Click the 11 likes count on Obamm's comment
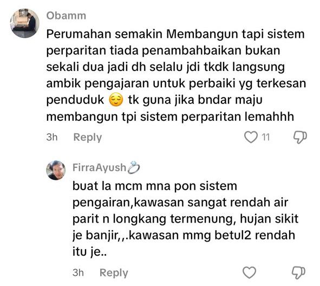Viewport: 320px width, 286px height. pyautogui.click(x=266, y=137)
